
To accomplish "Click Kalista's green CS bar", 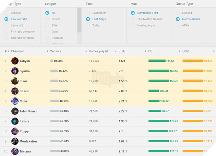I will pos(159,121).
